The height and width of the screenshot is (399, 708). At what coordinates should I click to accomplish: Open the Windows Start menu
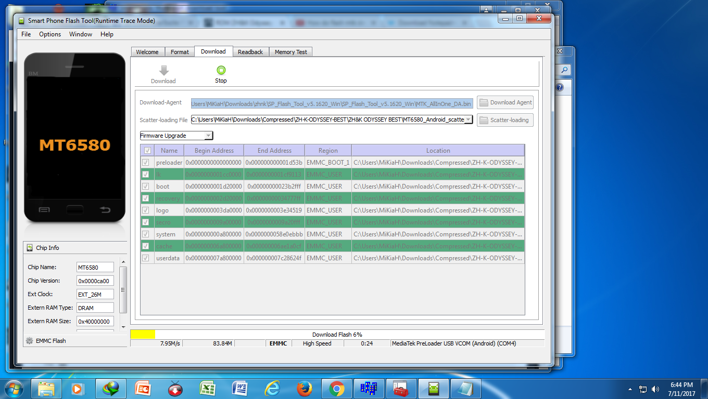[14, 388]
